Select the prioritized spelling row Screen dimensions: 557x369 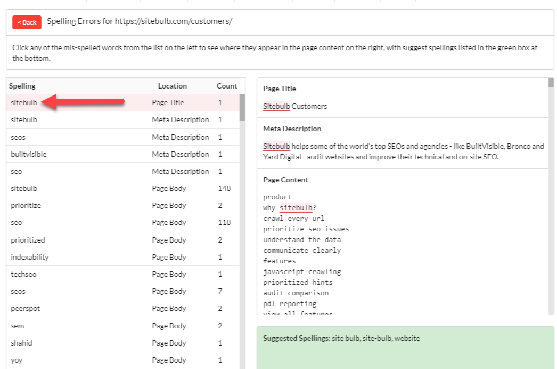point(123,240)
